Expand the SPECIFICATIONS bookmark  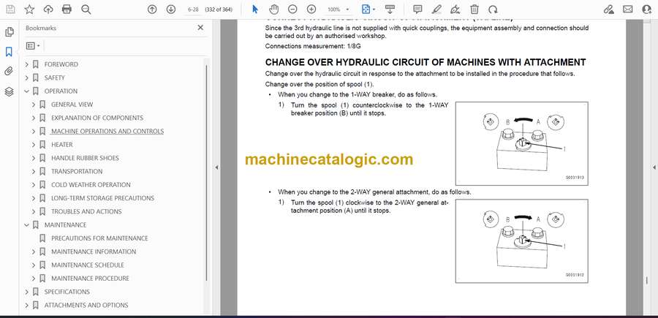[27, 292]
